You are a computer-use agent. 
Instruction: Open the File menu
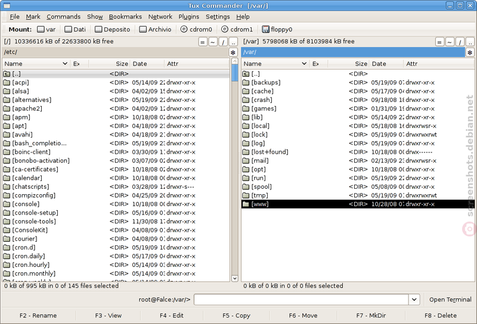click(x=14, y=17)
